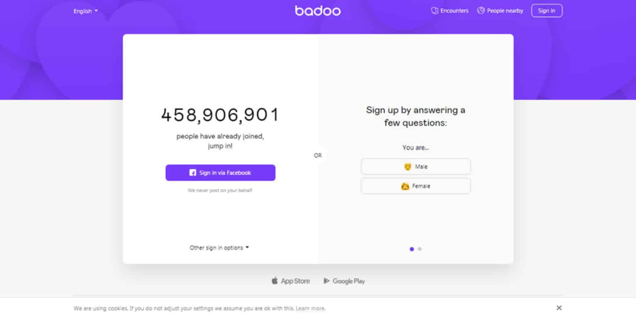The image size is (636, 318).
Task: Click the Google Play icon
Action: click(326, 281)
